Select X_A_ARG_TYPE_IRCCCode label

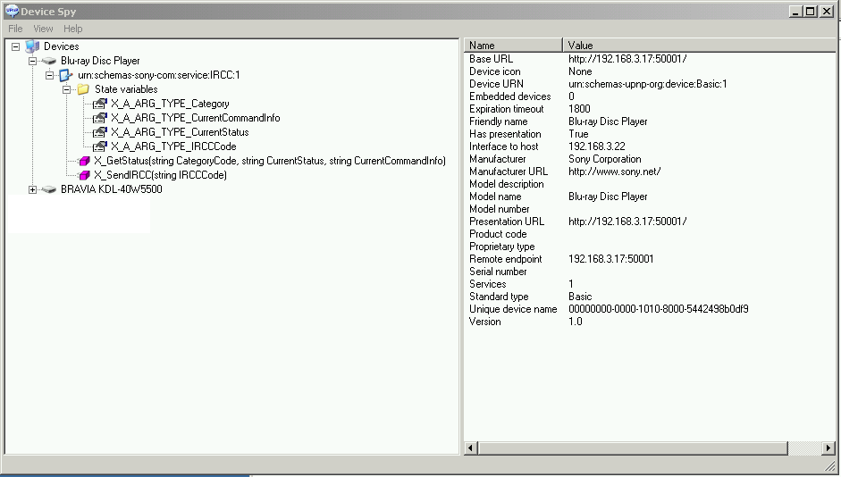pyautogui.click(x=173, y=146)
